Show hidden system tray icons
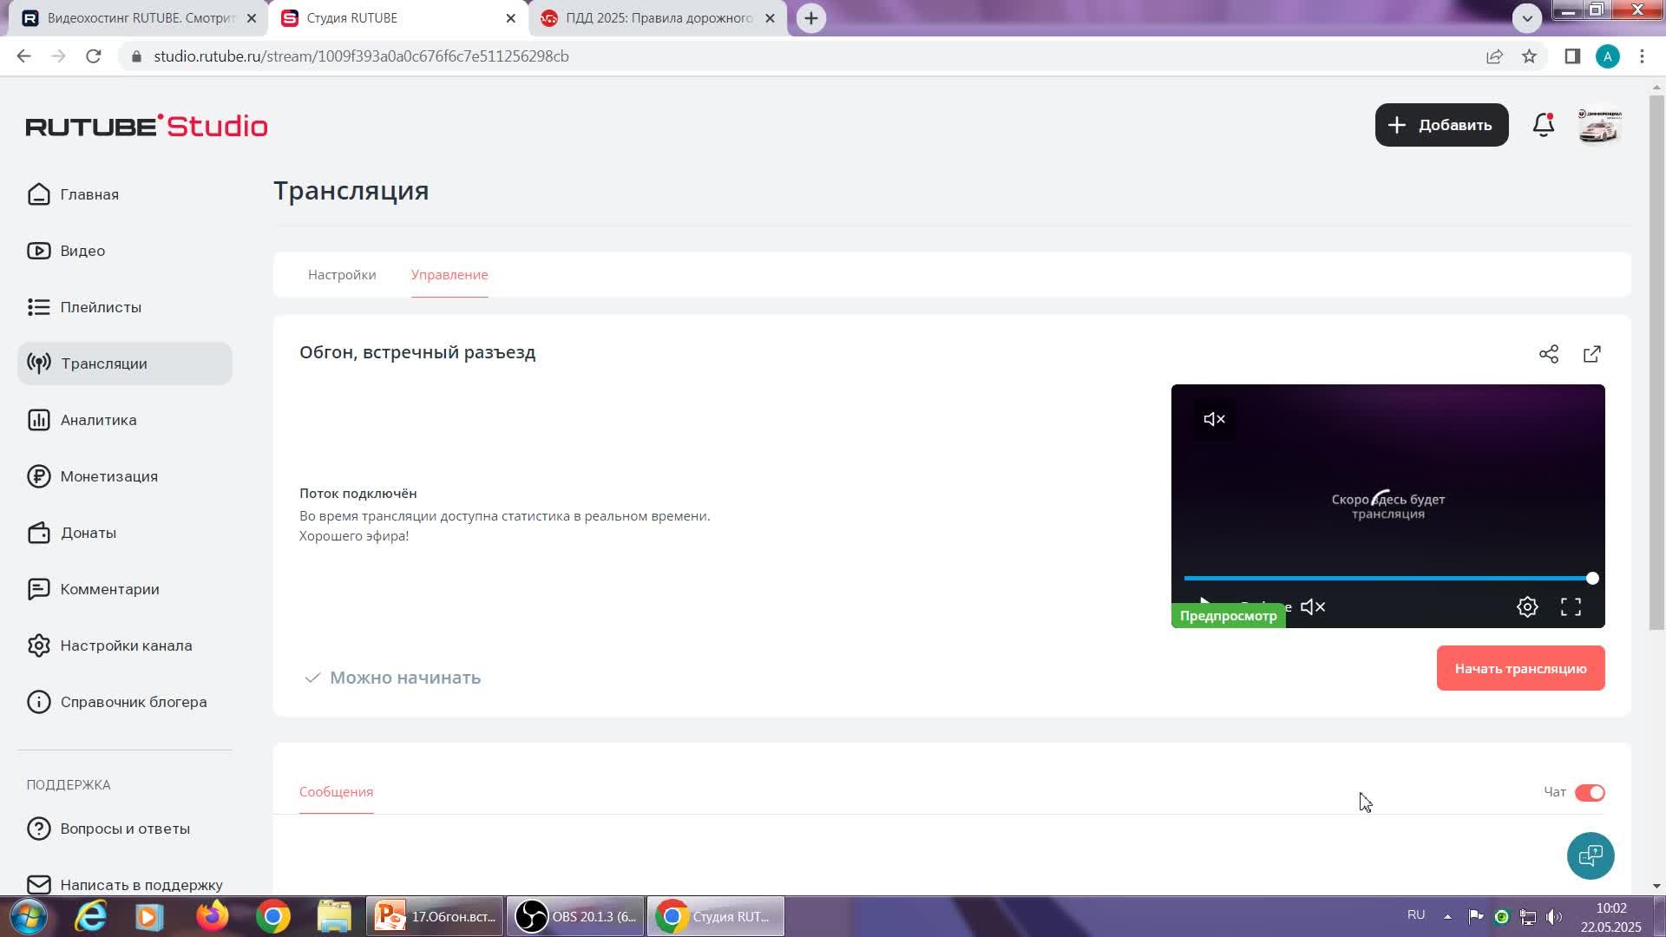Viewport: 1666px width, 937px height. click(x=1447, y=916)
